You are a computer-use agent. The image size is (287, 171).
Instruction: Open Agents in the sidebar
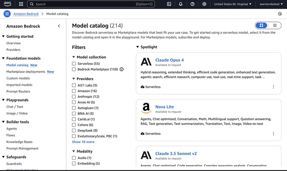(x=11, y=129)
